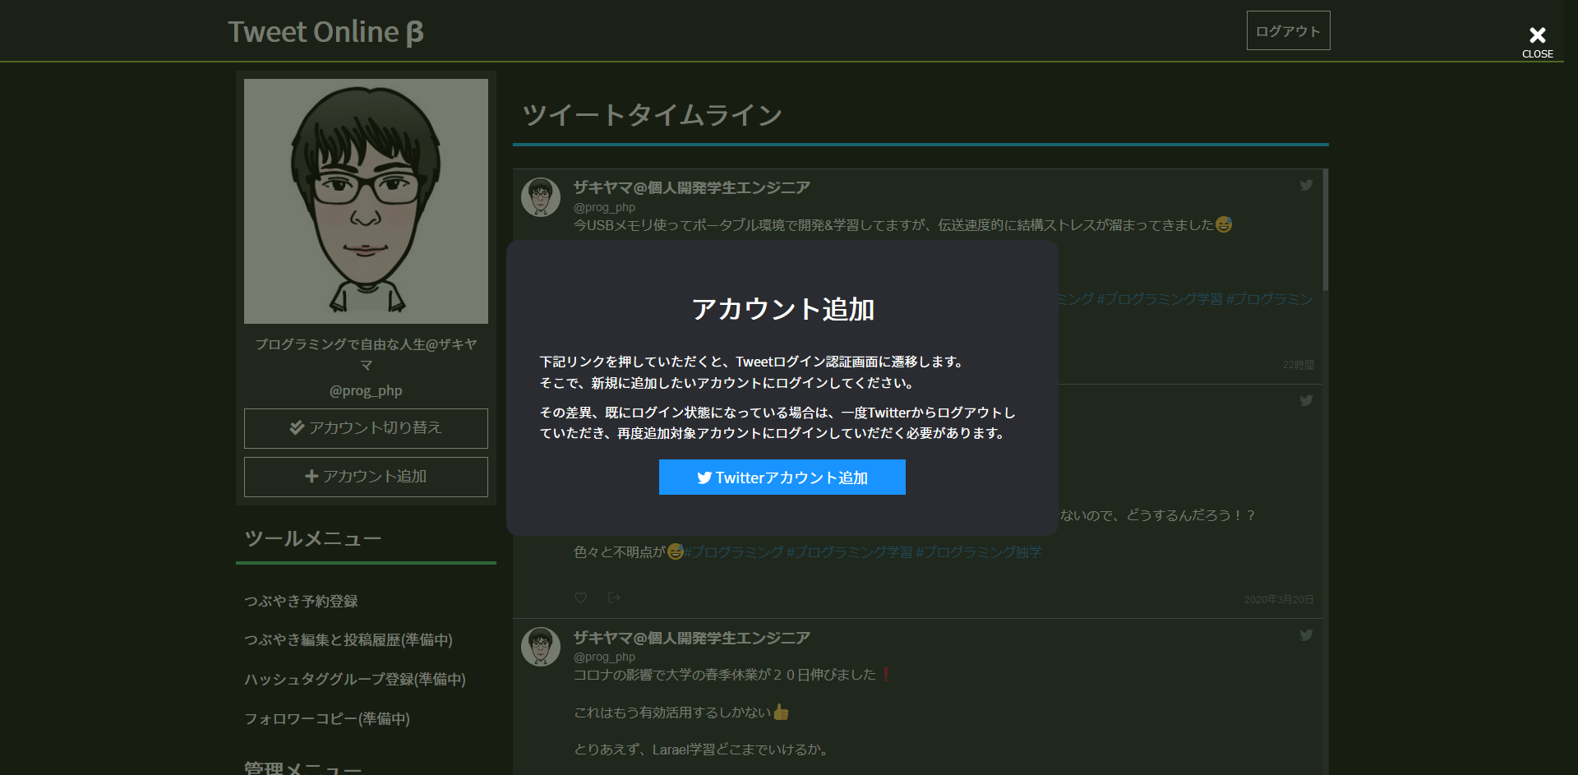Click the sidebar @prog_php handle
The image size is (1578, 775).
(366, 391)
